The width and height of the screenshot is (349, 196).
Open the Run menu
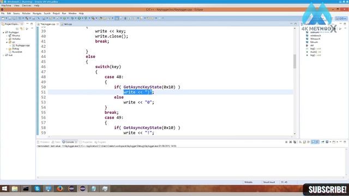pos(64,14)
